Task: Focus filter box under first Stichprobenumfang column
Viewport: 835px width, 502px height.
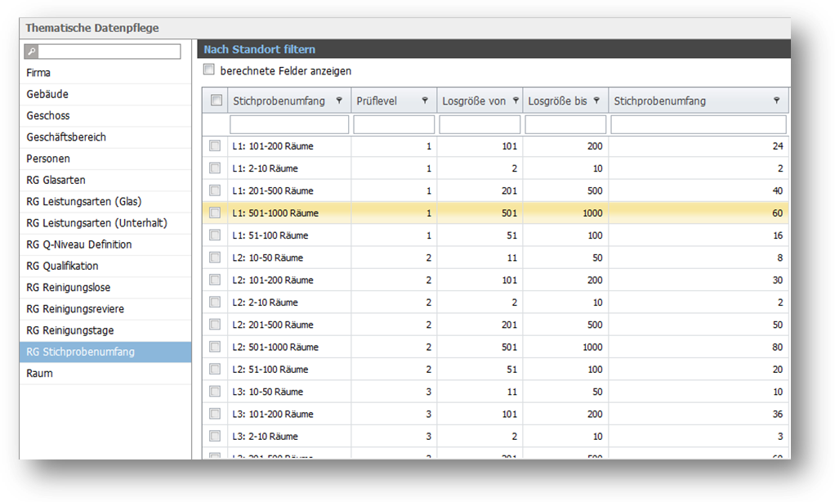Action: [289, 124]
